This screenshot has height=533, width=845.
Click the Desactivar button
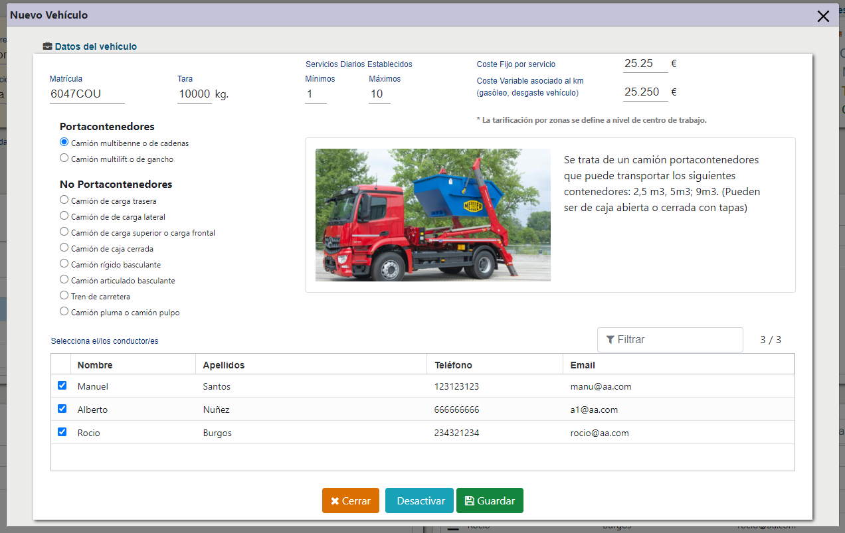[x=419, y=500]
